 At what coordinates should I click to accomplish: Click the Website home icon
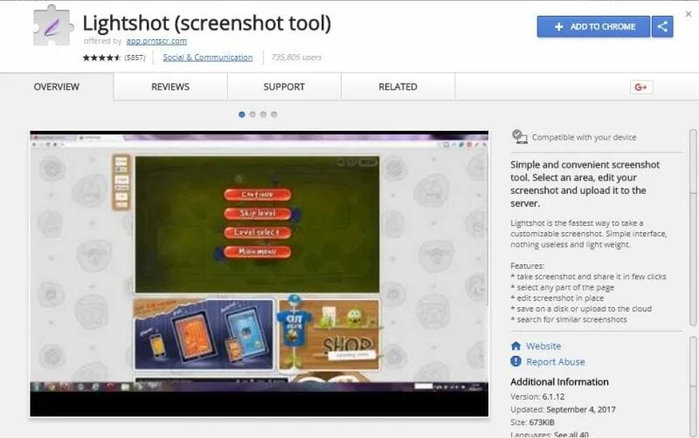516,346
